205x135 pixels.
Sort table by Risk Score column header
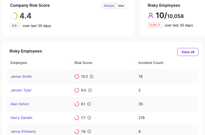(x=83, y=63)
